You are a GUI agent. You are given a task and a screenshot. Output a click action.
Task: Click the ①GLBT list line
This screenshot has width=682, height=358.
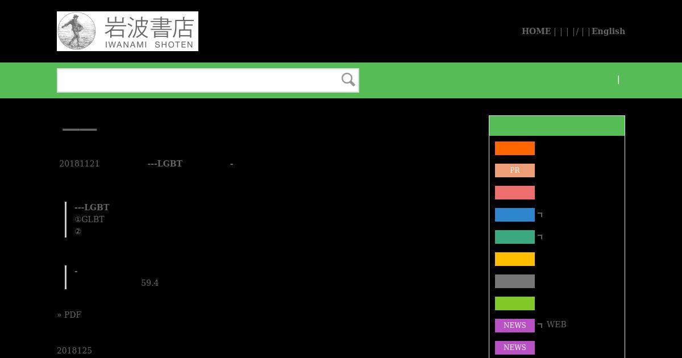[x=89, y=219]
